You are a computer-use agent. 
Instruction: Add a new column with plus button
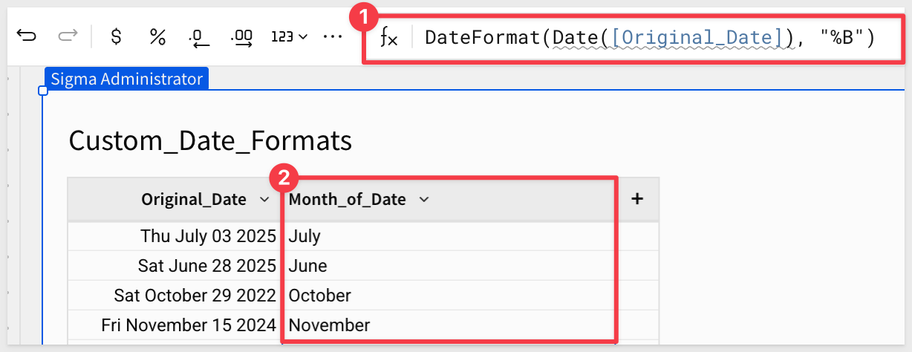point(636,198)
